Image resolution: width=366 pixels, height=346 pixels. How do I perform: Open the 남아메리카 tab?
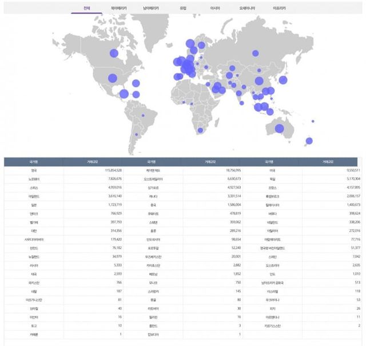click(151, 9)
